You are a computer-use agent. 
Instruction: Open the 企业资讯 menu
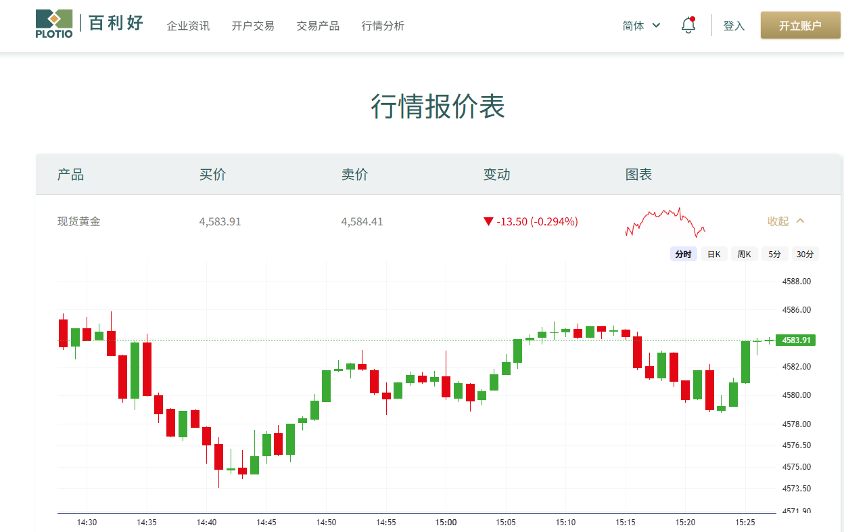(188, 26)
